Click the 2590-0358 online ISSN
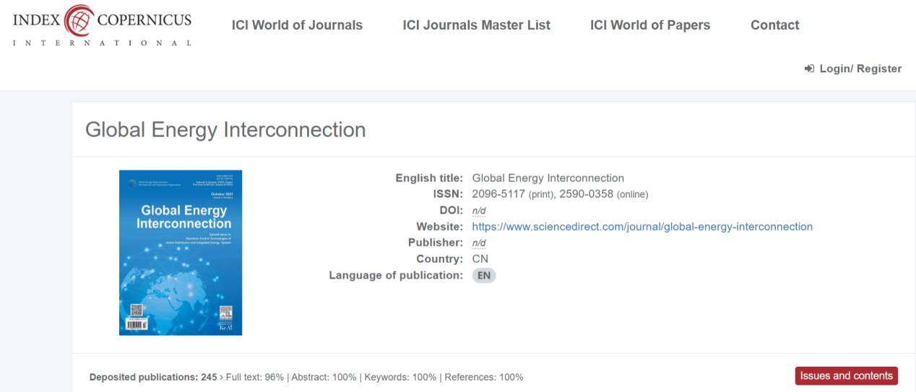This screenshot has height=392, width=916. 587,194
